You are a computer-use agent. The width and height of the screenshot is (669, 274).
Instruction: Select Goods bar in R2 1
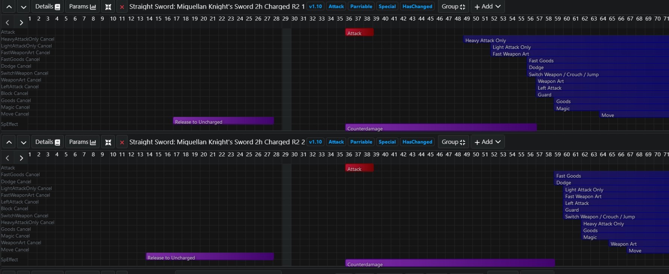point(612,101)
